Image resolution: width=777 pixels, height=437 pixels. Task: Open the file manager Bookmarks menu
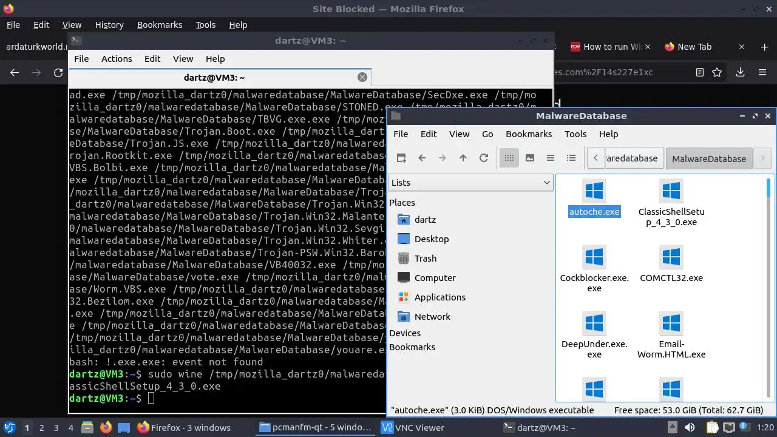[x=529, y=134]
